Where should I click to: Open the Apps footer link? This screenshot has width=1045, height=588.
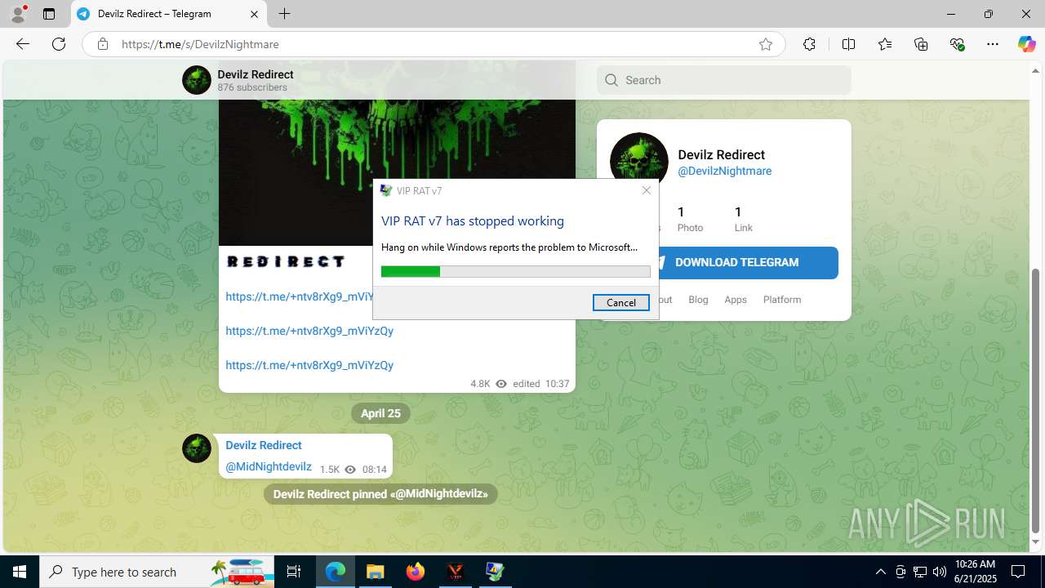tap(736, 300)
